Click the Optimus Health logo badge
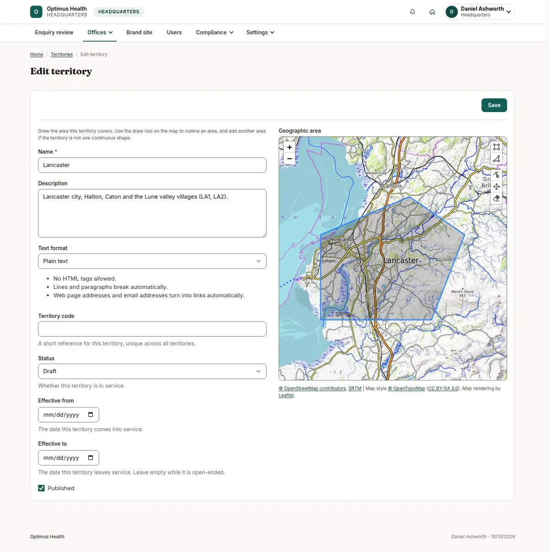This screenshot has width=549, height=552. (36, 12)
